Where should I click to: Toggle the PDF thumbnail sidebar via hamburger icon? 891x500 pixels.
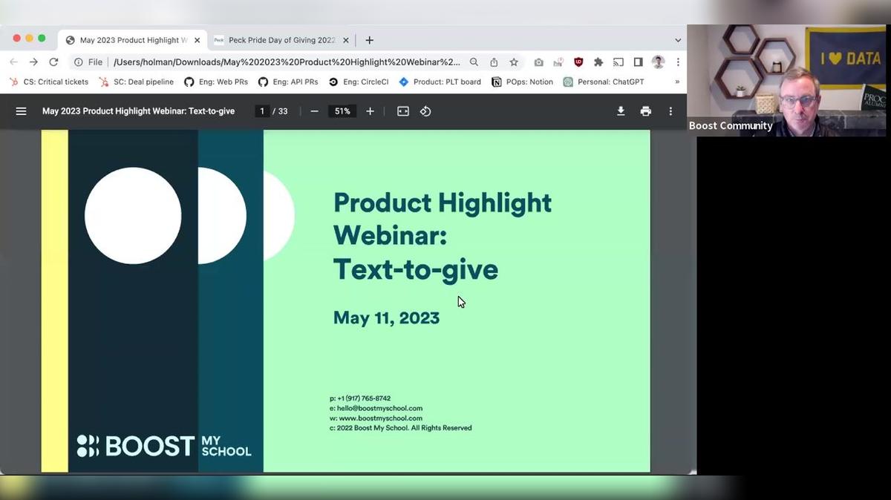click(21, 111)
